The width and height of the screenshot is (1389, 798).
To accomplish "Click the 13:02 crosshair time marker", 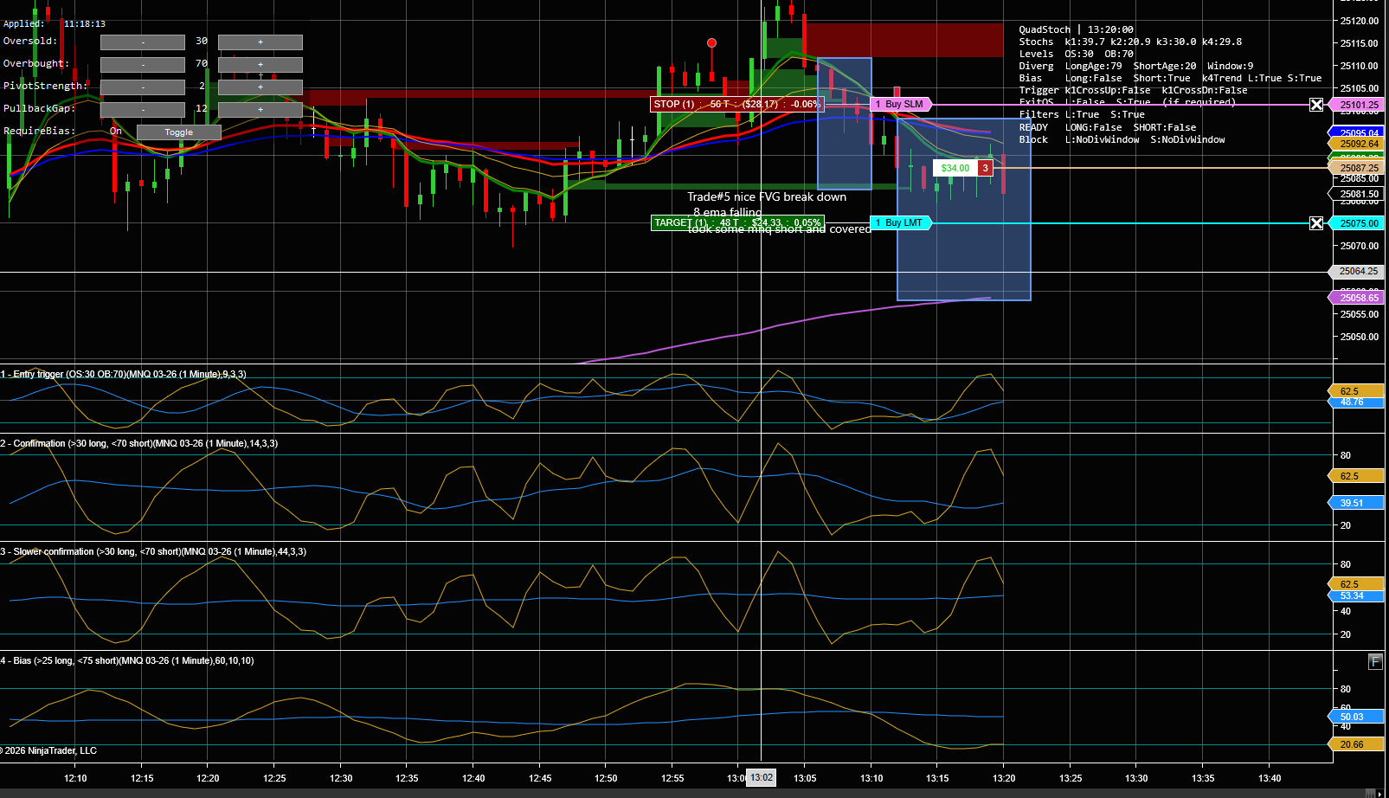I will (x=762, y=777).
